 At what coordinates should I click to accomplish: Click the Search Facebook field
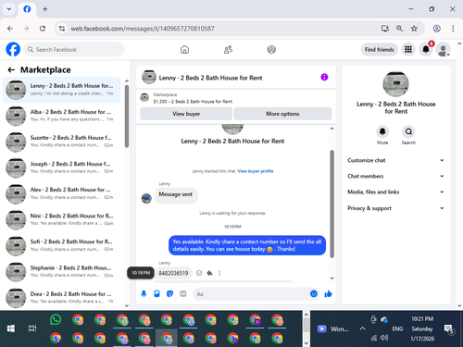[74, 49]
